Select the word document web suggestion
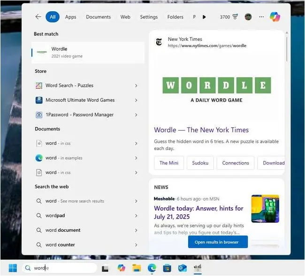 [x=87, y=230]
